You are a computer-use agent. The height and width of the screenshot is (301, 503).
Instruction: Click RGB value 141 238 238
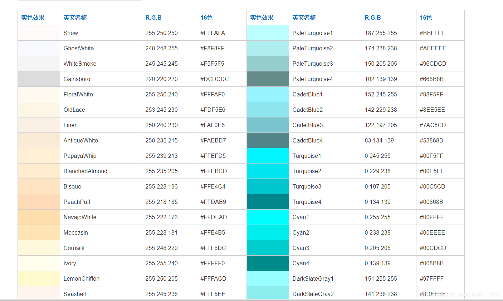(381, 294)
